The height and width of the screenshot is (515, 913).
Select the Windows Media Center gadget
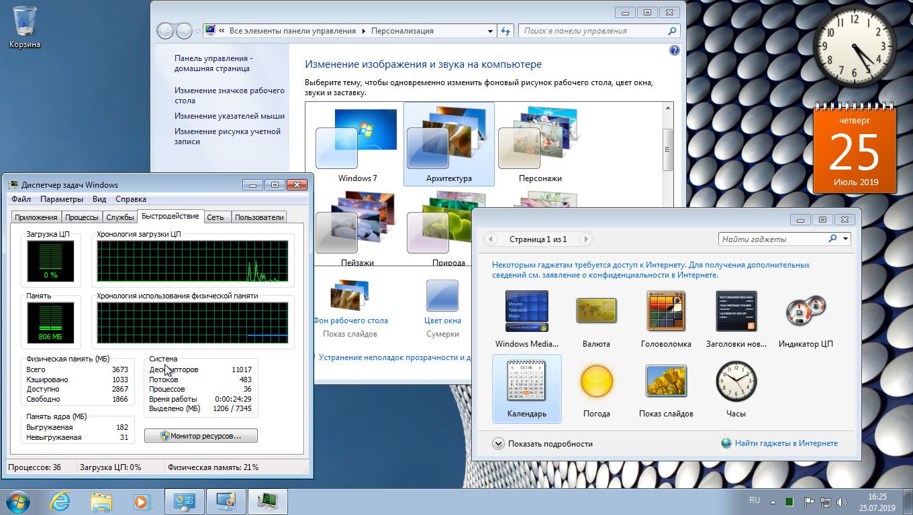click(x=526, y=312)
